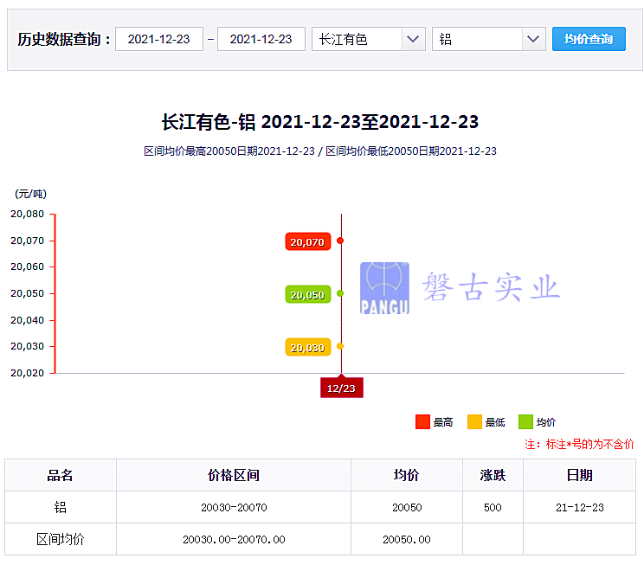
Task: Click the end date input field
Action: coord(261,39)
